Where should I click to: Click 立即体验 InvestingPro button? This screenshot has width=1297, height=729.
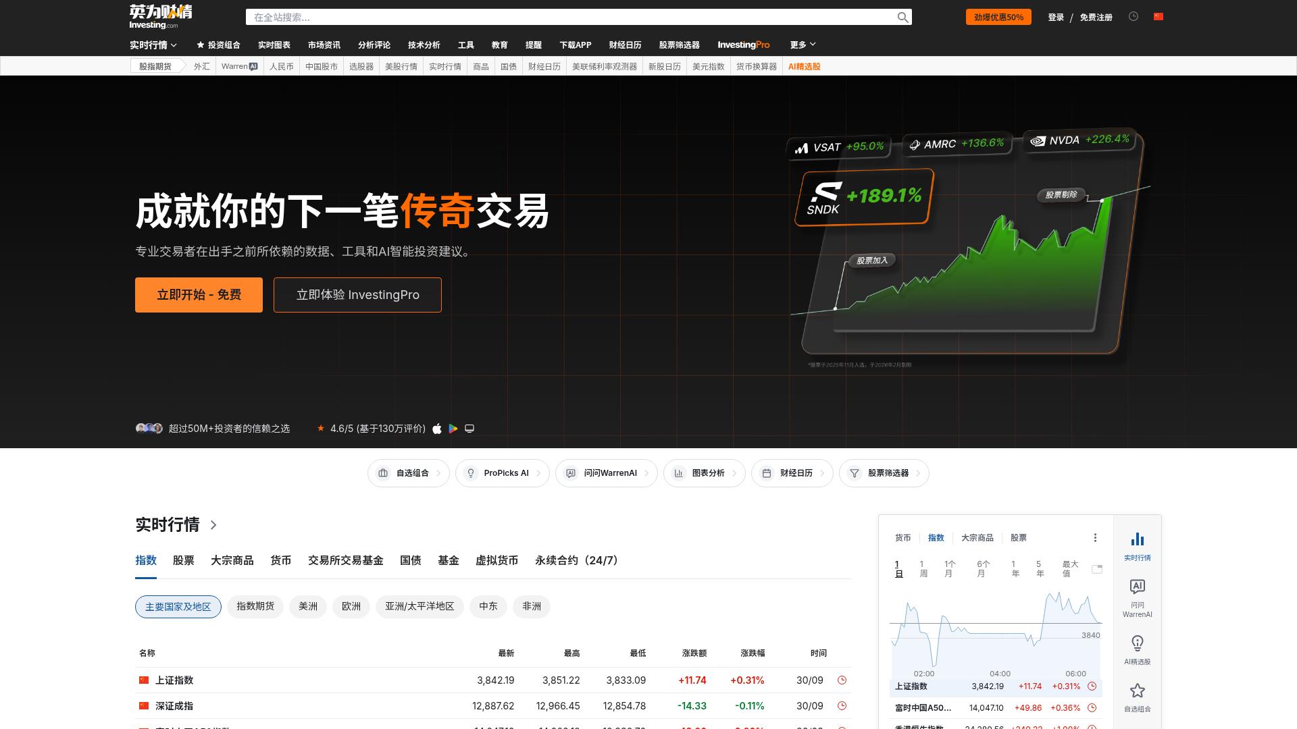[357, 295]
